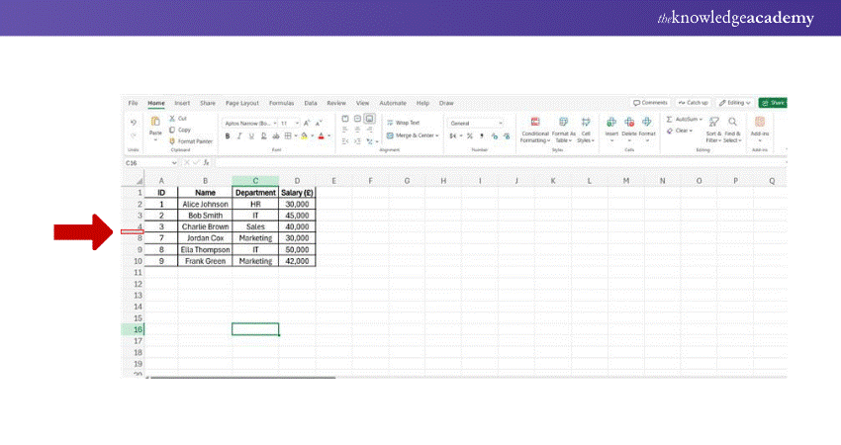
Task: Click the Format Painter tool
Action: click(x=190, y=141)
